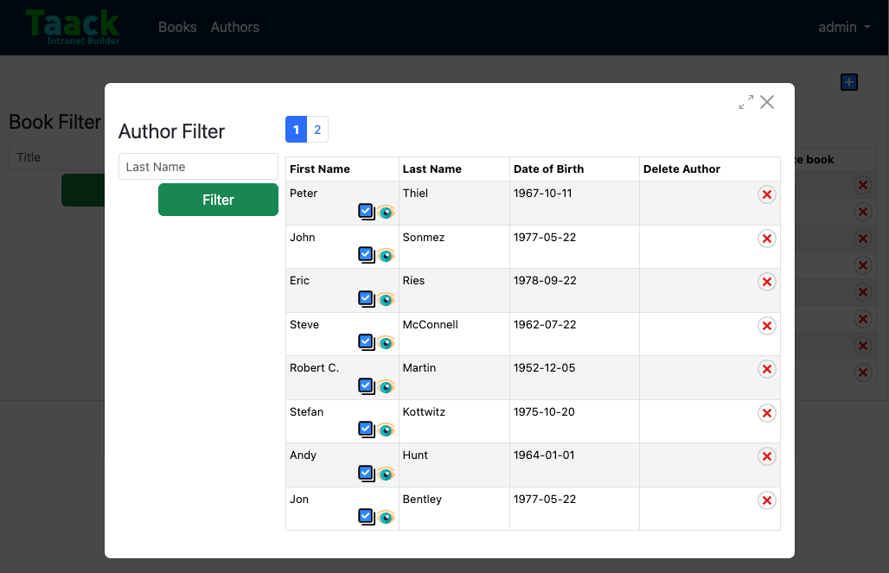Click the delete icon for Stefan Kottwitz
Viewport: 889px width, 573px height.
766,413
